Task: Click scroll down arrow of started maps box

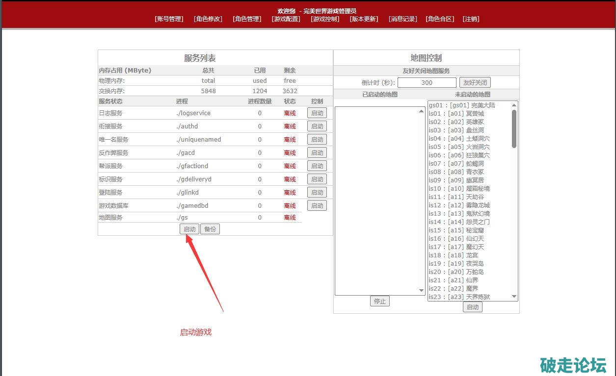Action: (421, 291)
